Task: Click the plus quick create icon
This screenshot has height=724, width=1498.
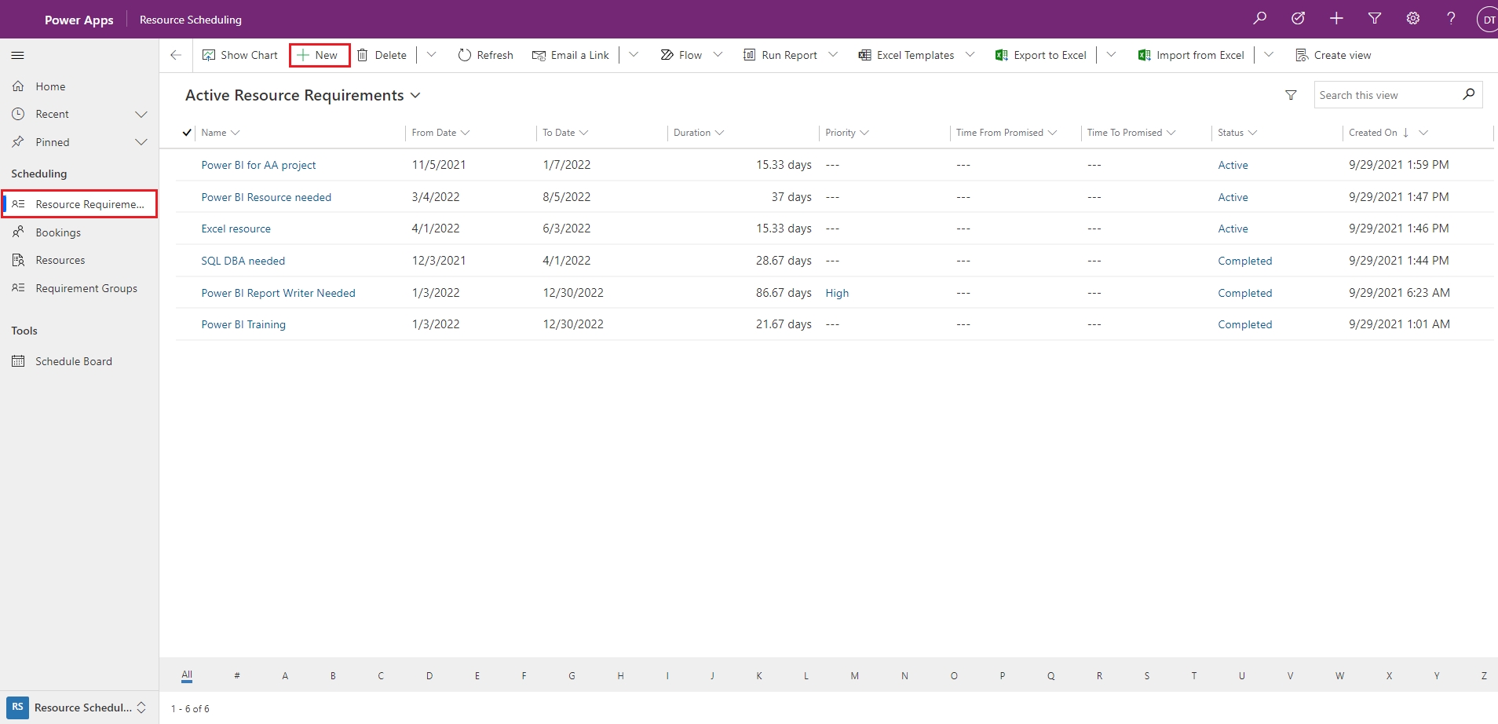Action: point(1336,18)
